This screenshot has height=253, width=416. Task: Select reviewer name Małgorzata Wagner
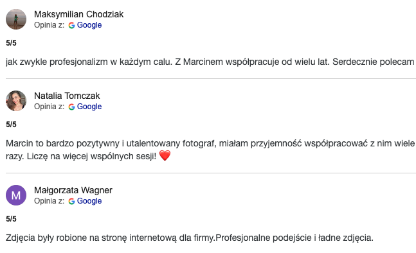tap(73, 190)
